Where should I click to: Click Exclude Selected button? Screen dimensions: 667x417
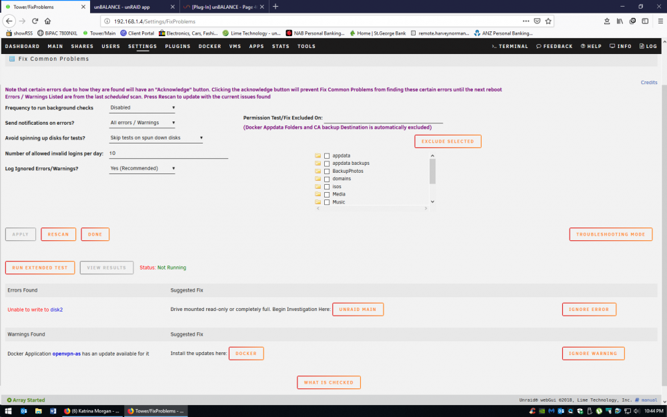448,141
